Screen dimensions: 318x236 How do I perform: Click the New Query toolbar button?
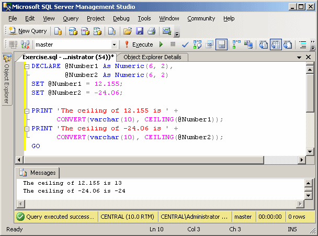(28, 31)
